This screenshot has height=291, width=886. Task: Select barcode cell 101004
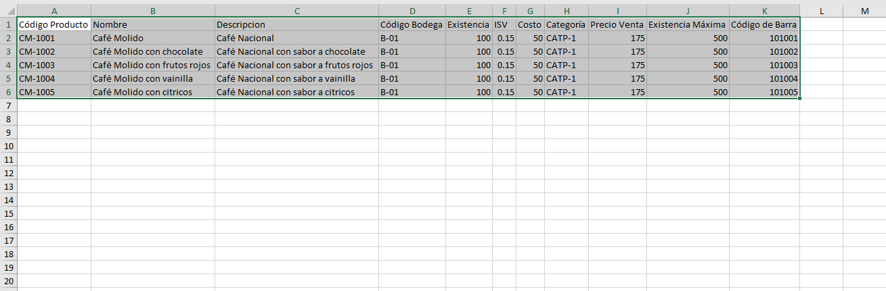764,78
